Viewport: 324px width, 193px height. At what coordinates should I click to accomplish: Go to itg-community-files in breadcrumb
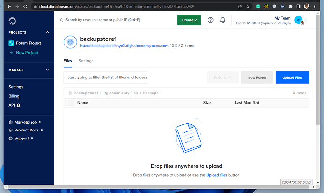[x=121, y=93]
